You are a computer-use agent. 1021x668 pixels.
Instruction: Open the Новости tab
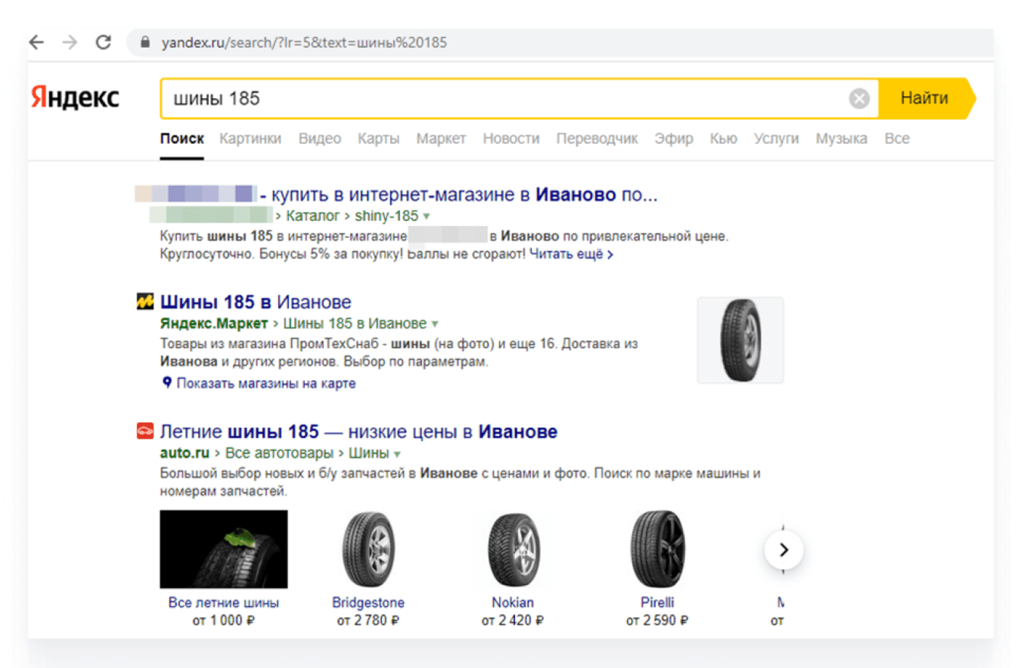pyautogui.click(x=511, y=139)
